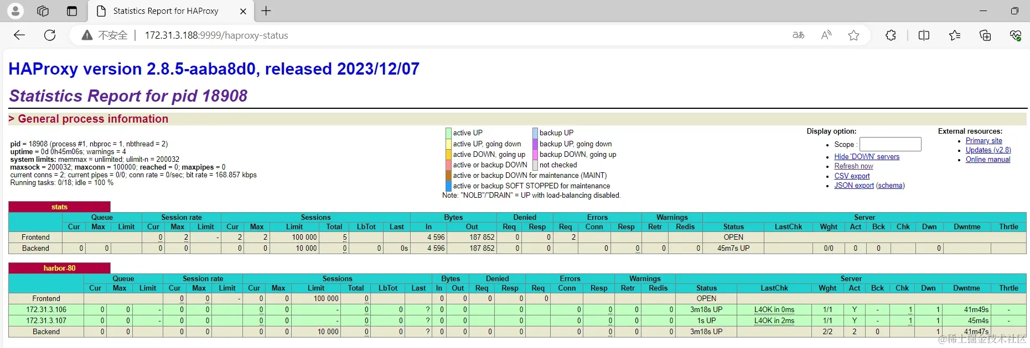This screenshot has height=348, width=1030.
Task: Activate read aloud icon
Action: 826,35
